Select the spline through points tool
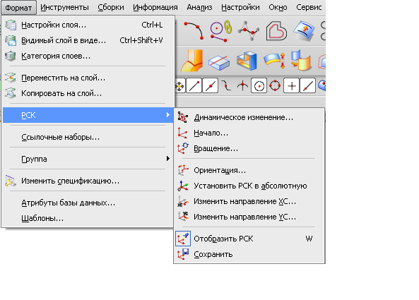Viewport: 419px width, 300px height. 249,31
